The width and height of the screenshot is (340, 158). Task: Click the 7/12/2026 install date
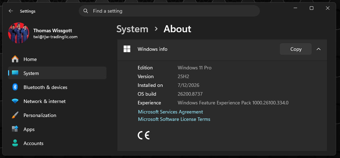(x=188, y=85)
